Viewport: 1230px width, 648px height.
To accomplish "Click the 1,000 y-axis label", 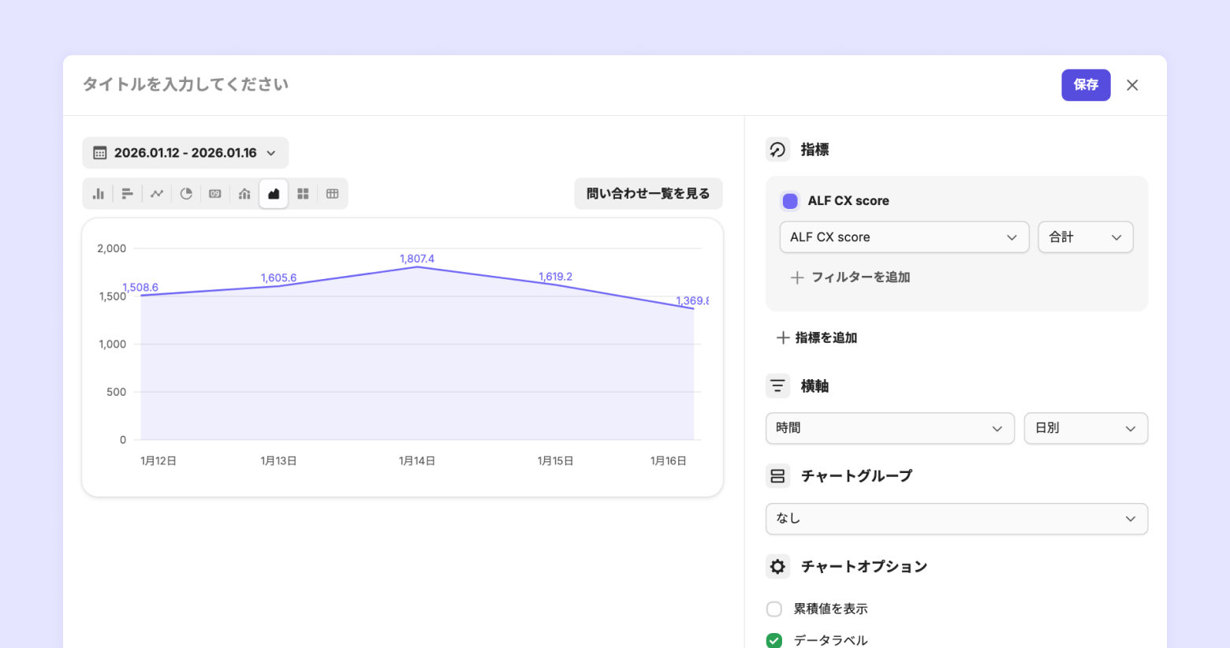I will click(113, 344).
